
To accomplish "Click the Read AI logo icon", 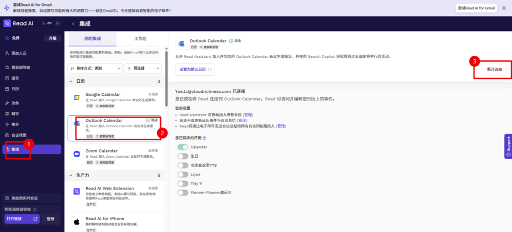I will pos(7,23).
